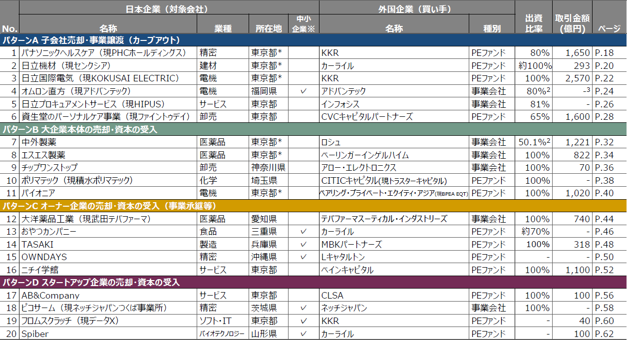The height and width of the screenshot is (340, 627).
Task: Click the TASAKI company cell
Action: point(108,244)
